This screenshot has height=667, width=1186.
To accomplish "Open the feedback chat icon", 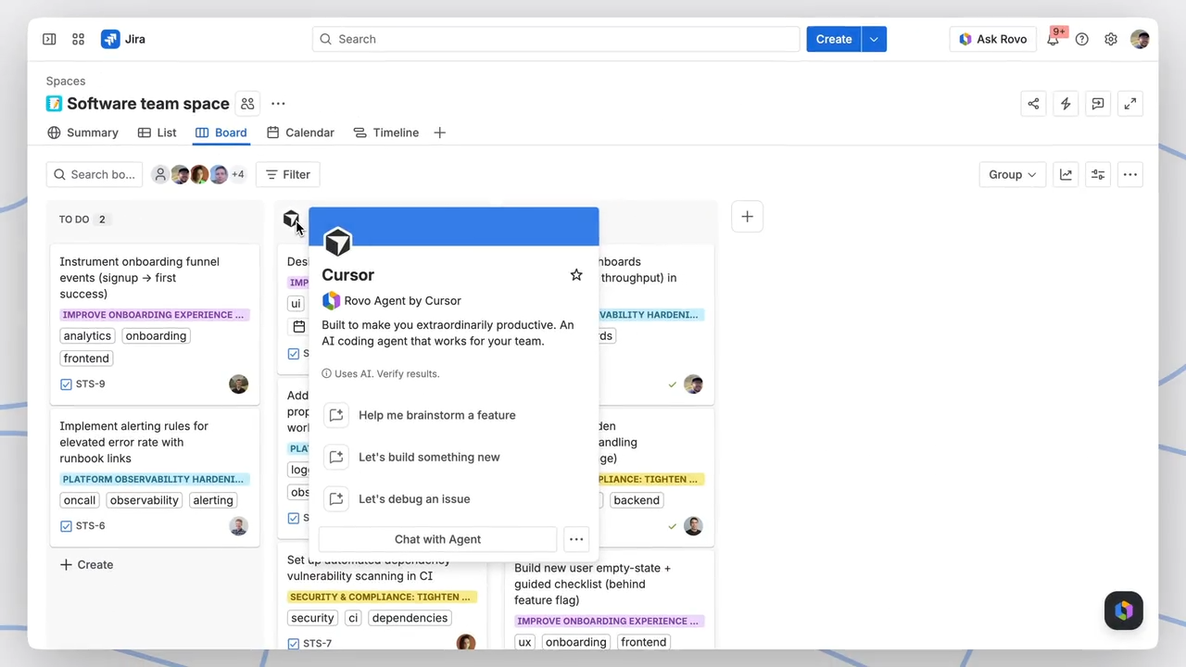I will pos(1098,104).
